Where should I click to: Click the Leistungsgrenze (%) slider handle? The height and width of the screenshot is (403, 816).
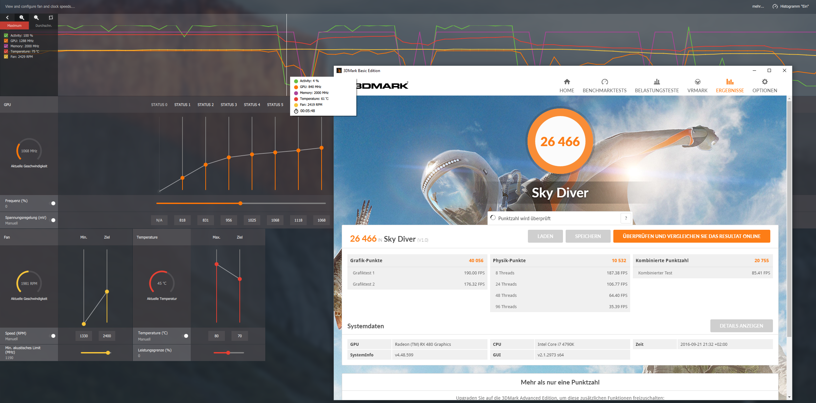(228, 353)
